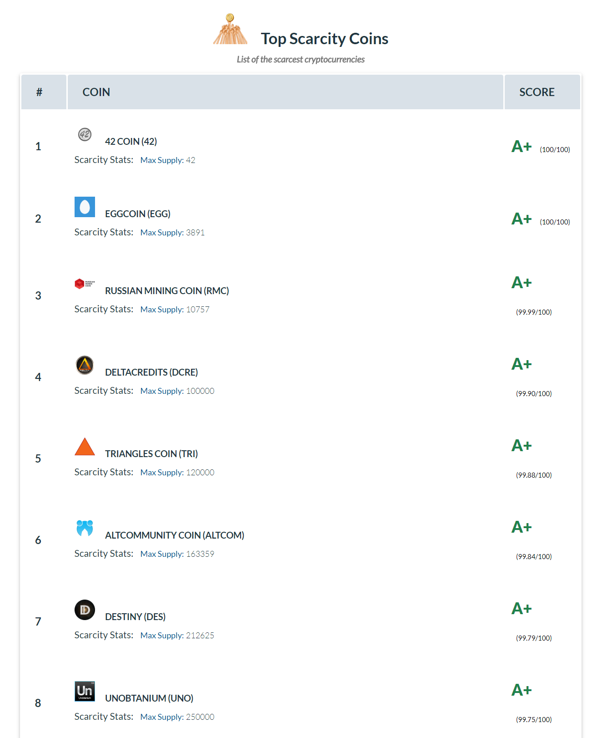
Task: Click 'Max Supply: 163359' text
Action: pos(177,554)
